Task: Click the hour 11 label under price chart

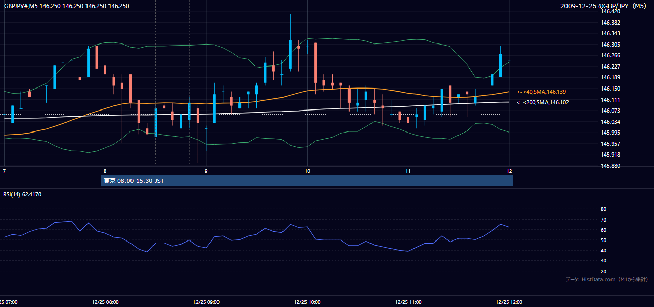Action: 408,171
